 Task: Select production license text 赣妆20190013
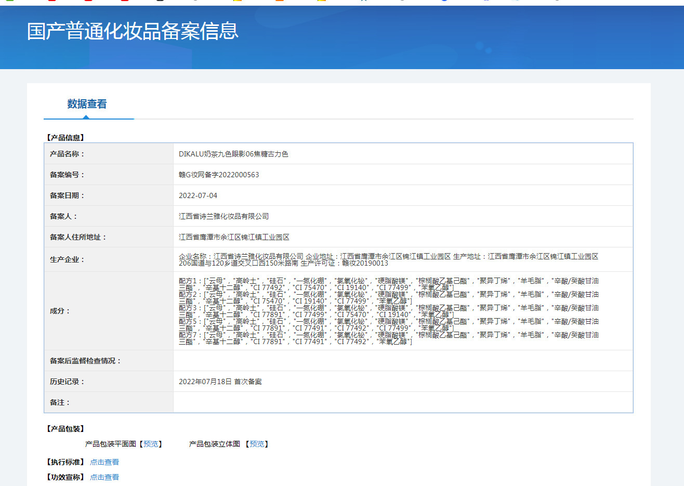click(365, 263)
